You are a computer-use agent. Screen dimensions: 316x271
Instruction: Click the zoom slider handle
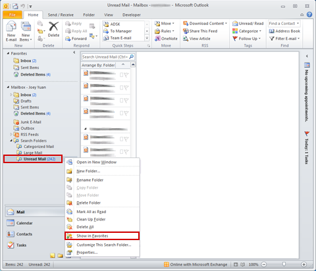coord(284,264)
